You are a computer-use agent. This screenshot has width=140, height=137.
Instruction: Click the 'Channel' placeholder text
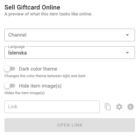pos(17,35)
